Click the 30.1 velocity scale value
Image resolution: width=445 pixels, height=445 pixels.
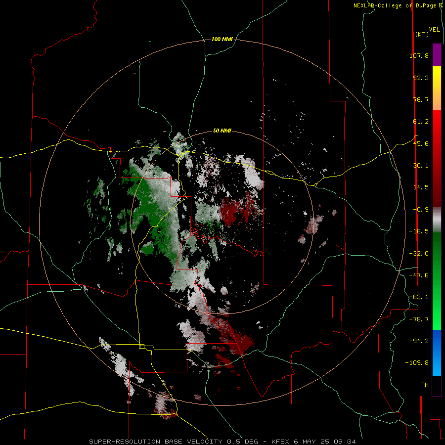coord(421,166)
